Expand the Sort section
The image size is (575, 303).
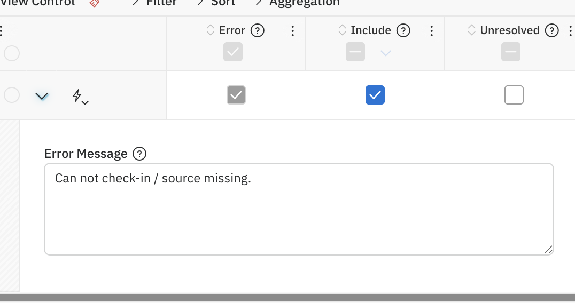pyautogui.click(x=217, y=3)
